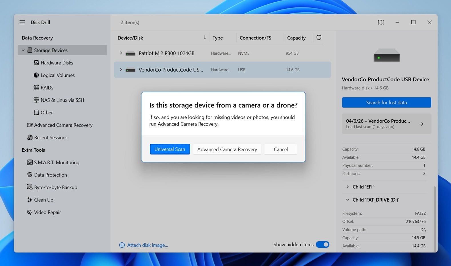451x266 pixels.
Task: Click the plus icon for Attach disk image
Action: (x=122, y=245)
